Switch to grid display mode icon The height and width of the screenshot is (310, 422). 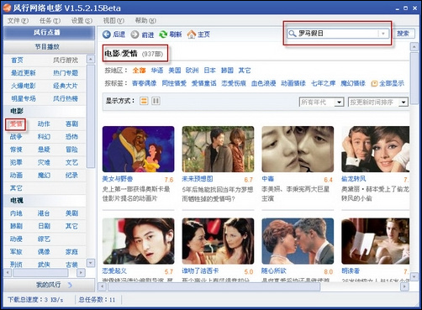tap(156, 101)
